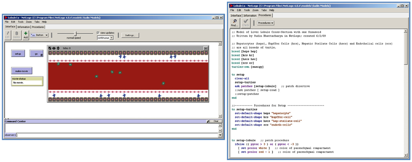This screenshot has height=162, width=412.
Task: Maximize the right Procedures window
Action: tap(402, 6)
